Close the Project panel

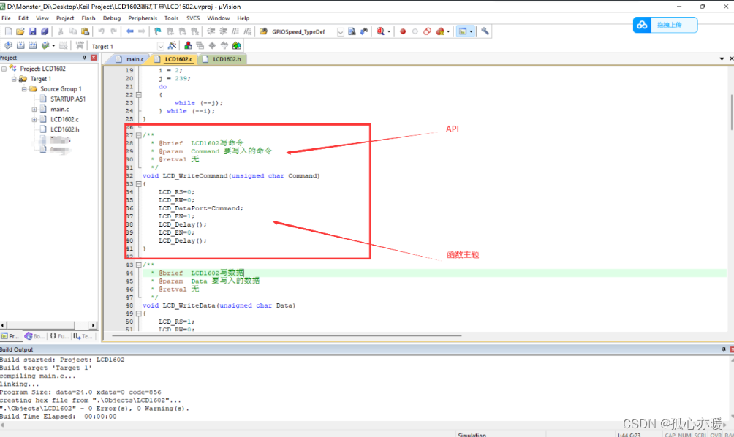tap(94, 58)
